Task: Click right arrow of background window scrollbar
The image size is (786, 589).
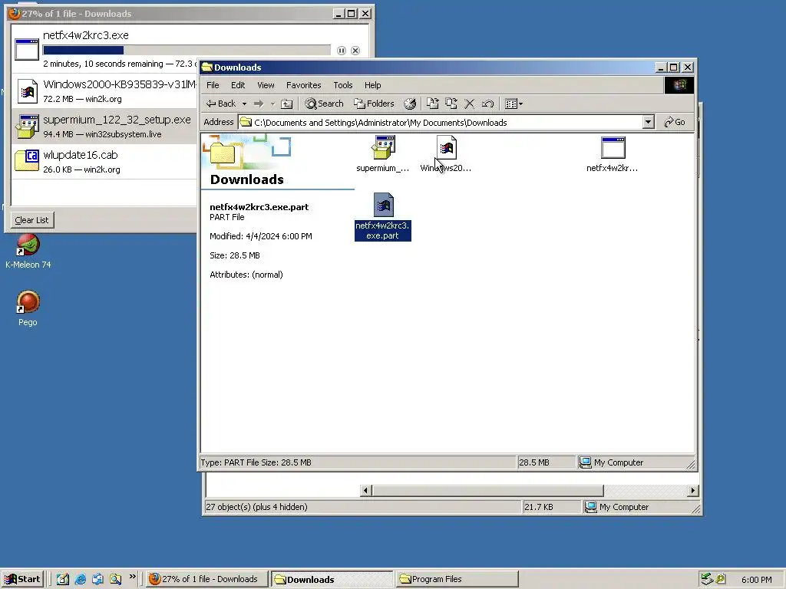Action: pyautogui.click(x=693, y=490)
